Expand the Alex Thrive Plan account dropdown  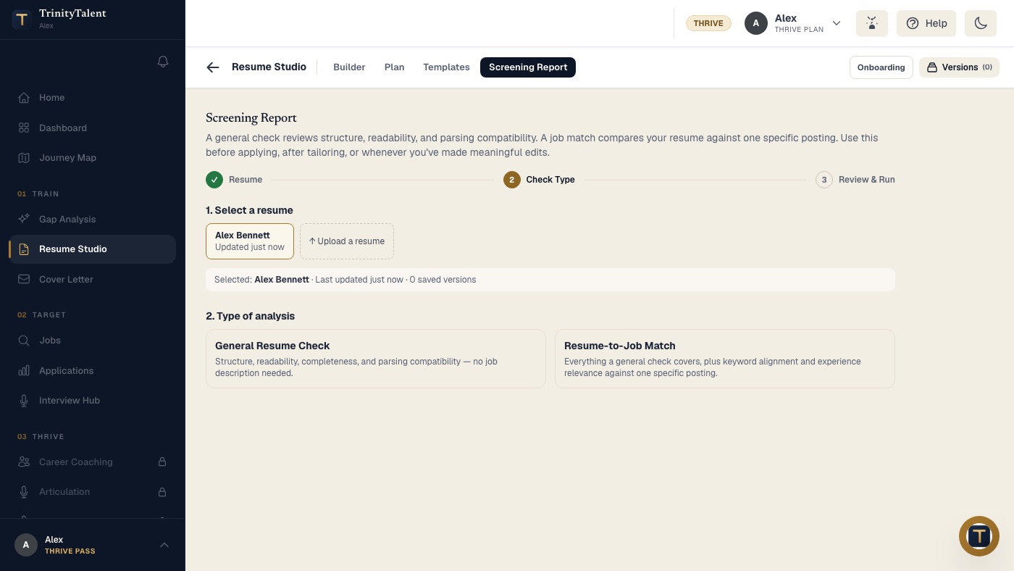click(837, 23)
